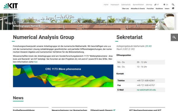The width and height of the screenshot is (178, 111).
Task: Open the Aktuelles & Events menu
Action: (x=138, y=9)
